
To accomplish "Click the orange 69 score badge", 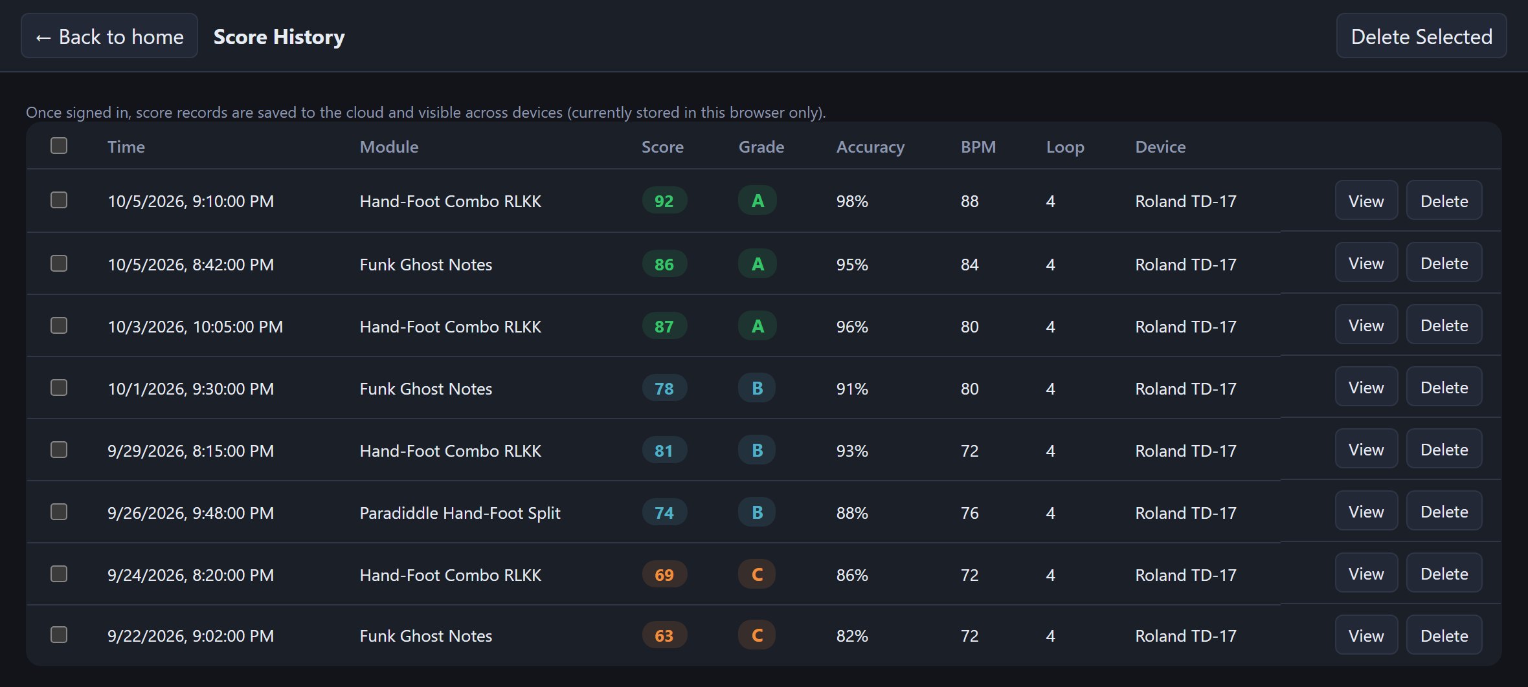I will 664,574.
